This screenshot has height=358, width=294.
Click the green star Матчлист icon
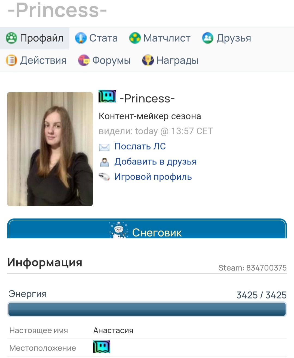[x=135, y=38]
